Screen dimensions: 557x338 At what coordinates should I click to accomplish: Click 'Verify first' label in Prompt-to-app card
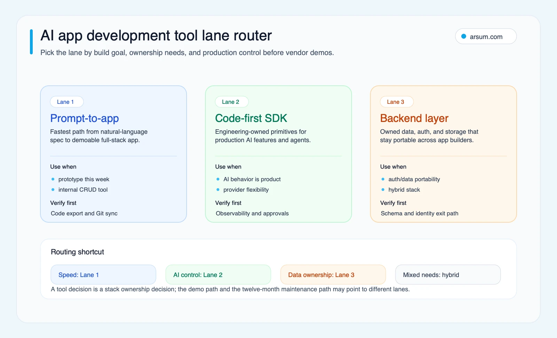tap(63, 203)
